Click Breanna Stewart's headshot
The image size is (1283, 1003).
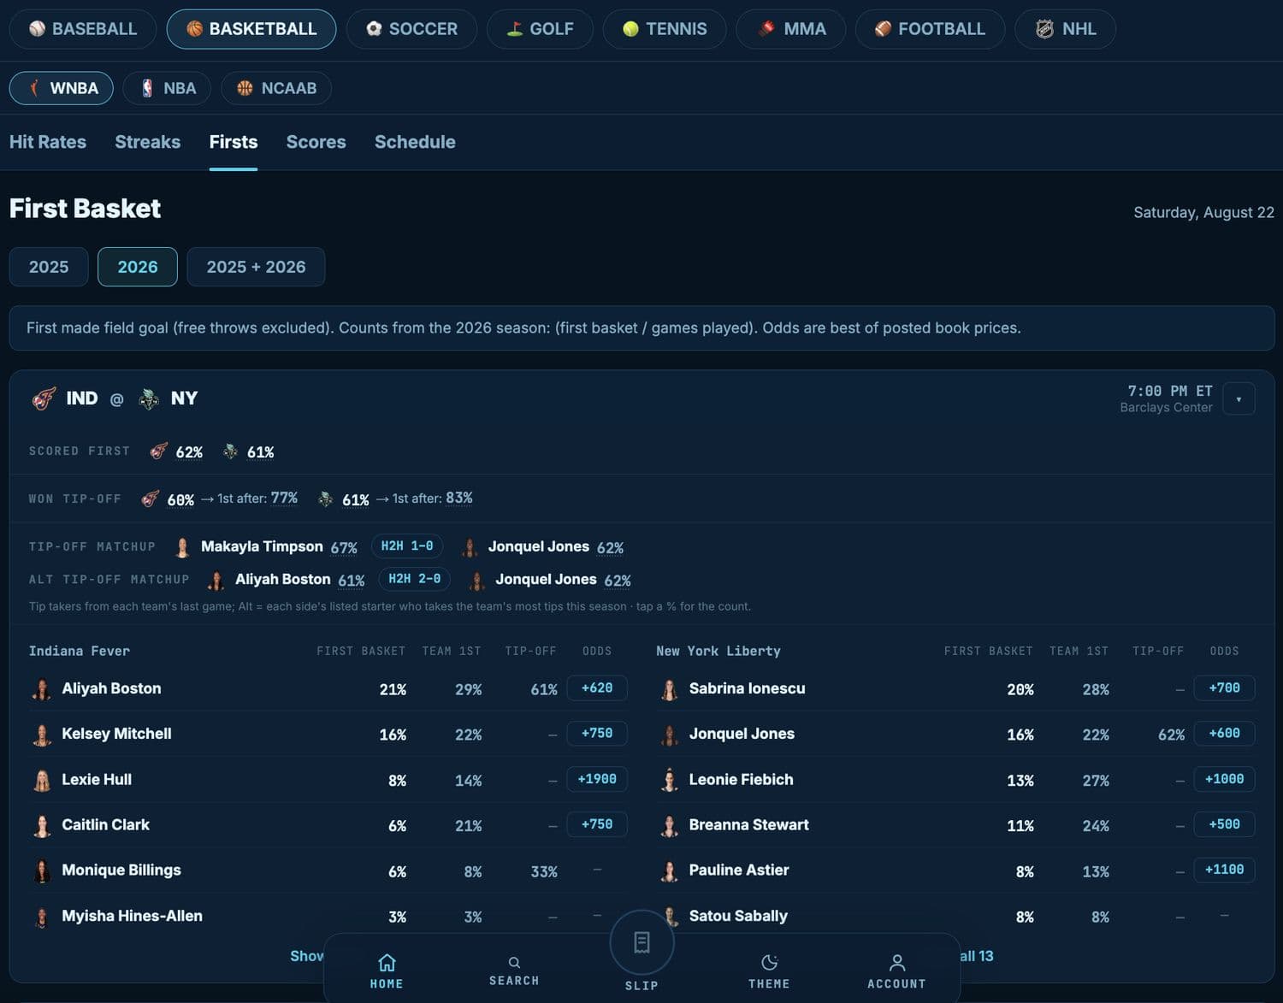pos(669,825)
